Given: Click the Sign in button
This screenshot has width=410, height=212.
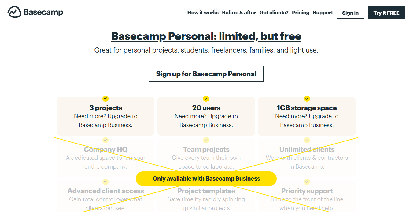Looking at the screenshot, I should click(x=350, y=13).
